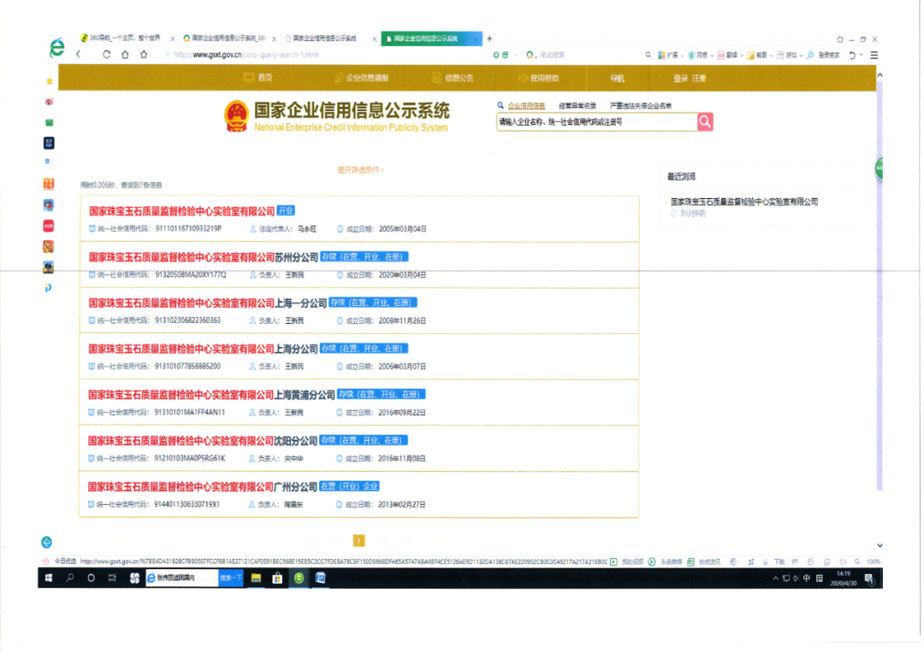Open Microsoft Store from taskbar

click(x=277, y=579)
